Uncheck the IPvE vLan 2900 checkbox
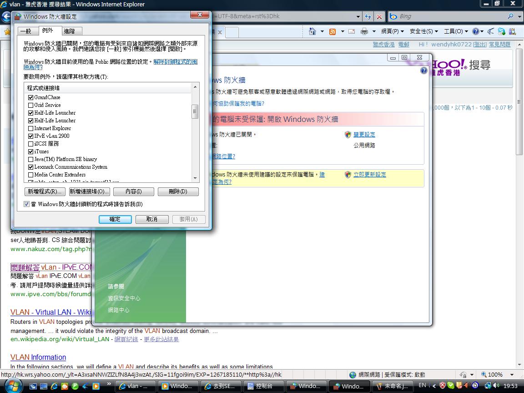The image size is (524, 393). [x=31, y=136]
